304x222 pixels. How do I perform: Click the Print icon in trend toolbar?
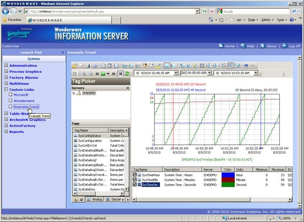[88, 66]
